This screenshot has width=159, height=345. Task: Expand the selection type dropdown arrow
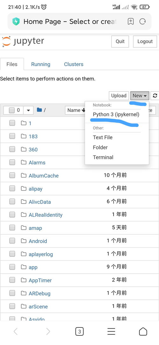28,110
